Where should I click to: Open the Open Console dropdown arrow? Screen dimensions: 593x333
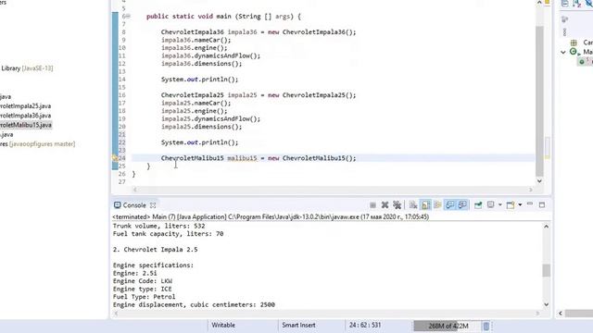point(520,205)
